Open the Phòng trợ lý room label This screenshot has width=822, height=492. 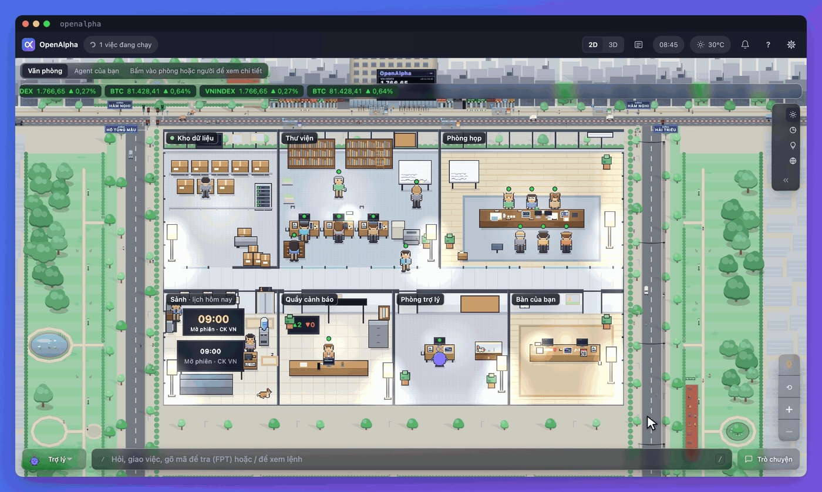point(420,299)
